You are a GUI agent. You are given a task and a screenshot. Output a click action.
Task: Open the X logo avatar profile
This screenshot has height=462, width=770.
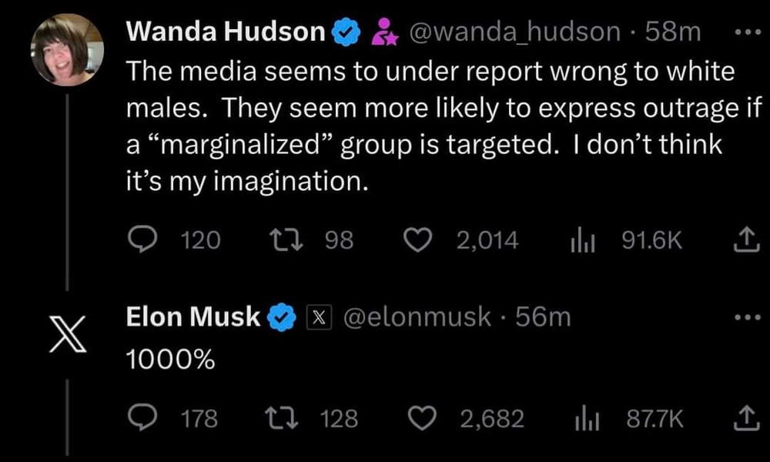(67, 336)
